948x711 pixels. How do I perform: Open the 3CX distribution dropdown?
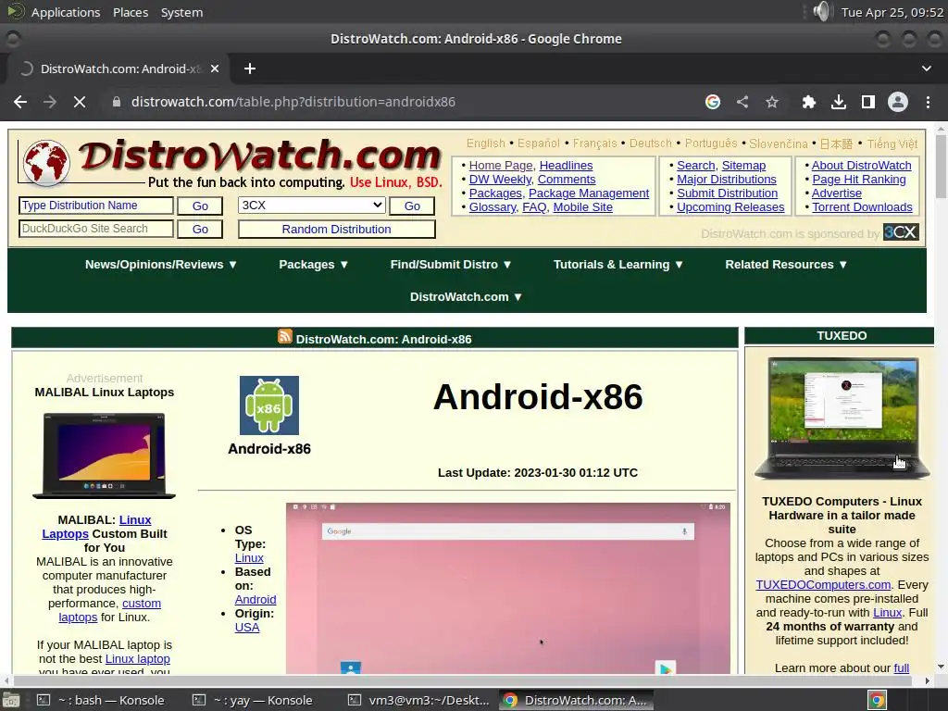point(311,205)
